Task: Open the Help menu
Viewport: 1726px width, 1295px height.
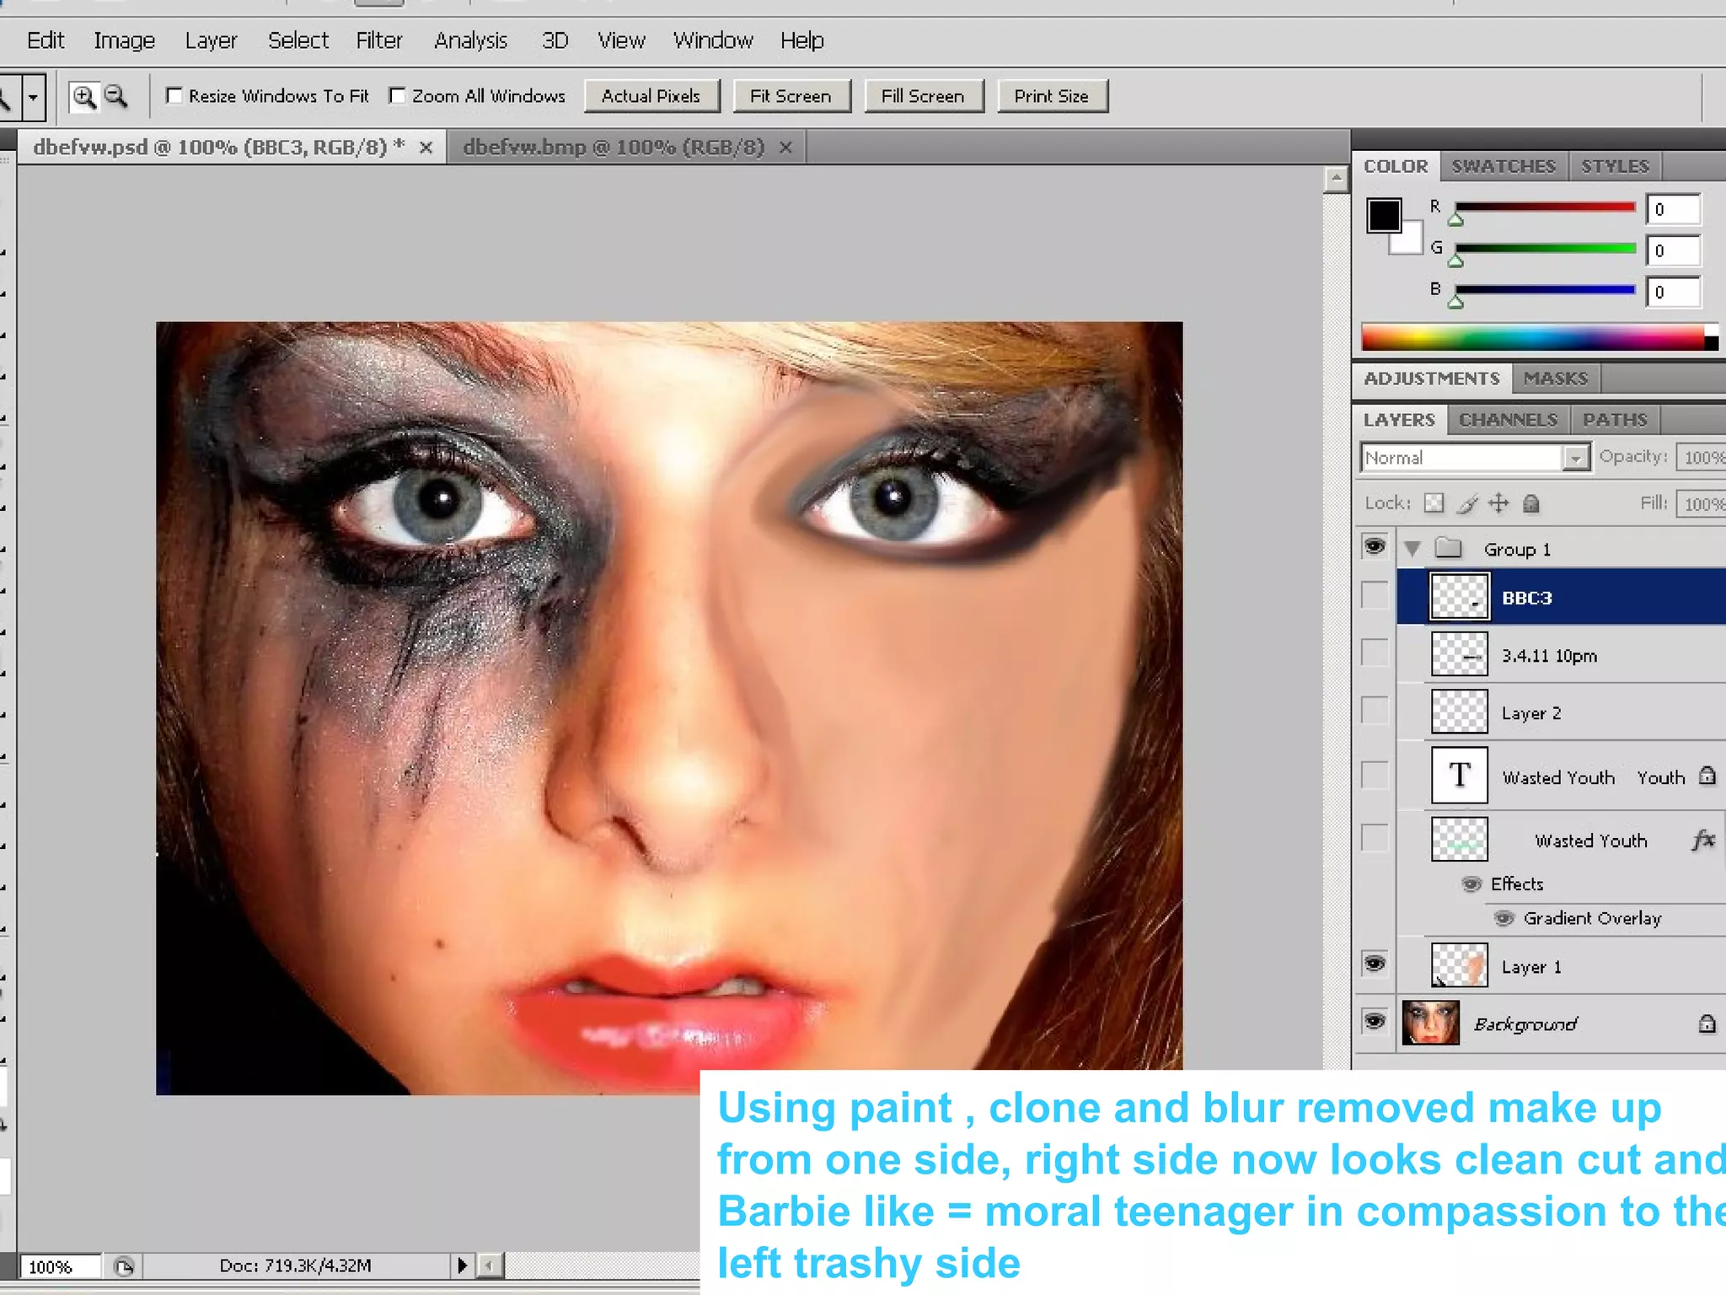Action: 802,40
